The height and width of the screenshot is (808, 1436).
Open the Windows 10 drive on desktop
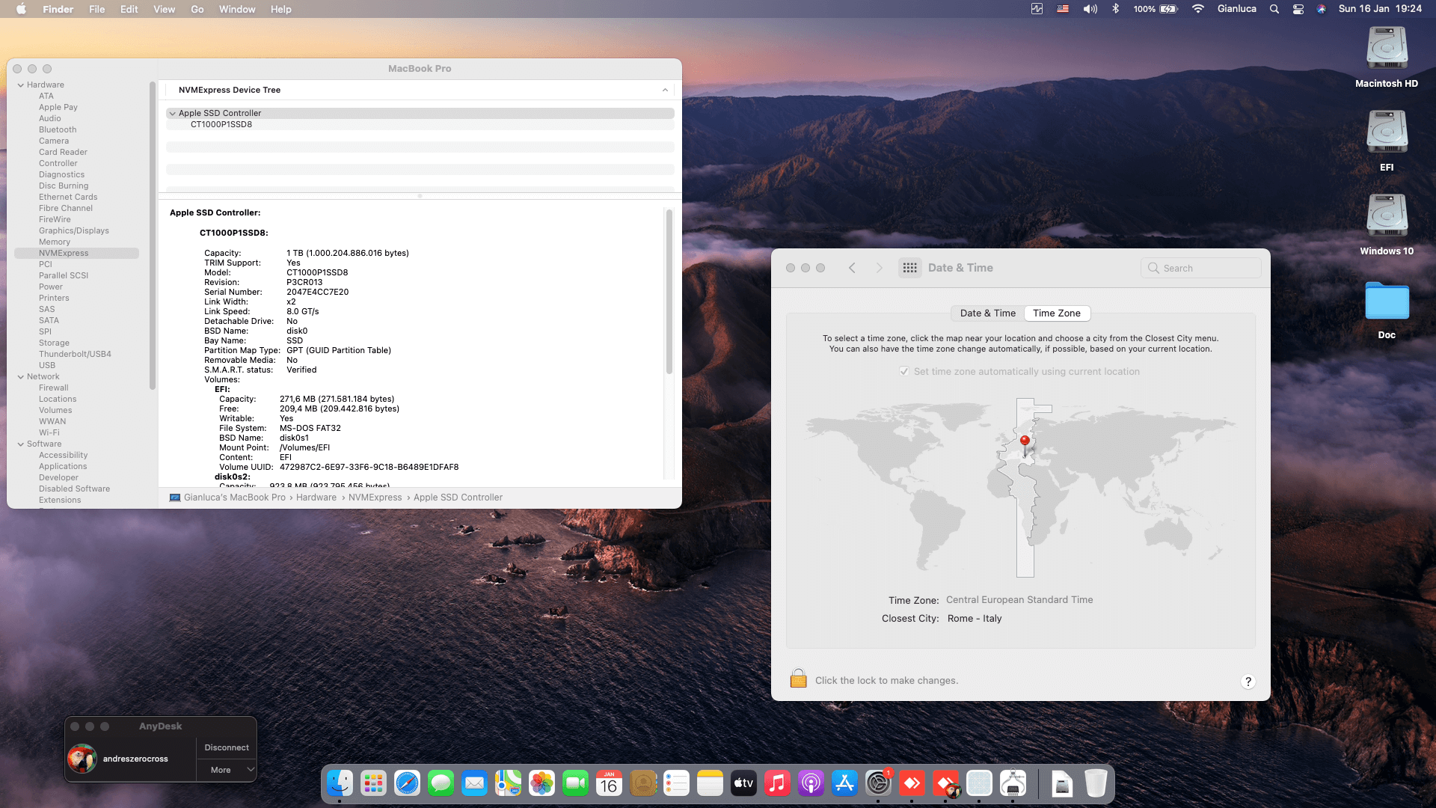pos(1387,216)
